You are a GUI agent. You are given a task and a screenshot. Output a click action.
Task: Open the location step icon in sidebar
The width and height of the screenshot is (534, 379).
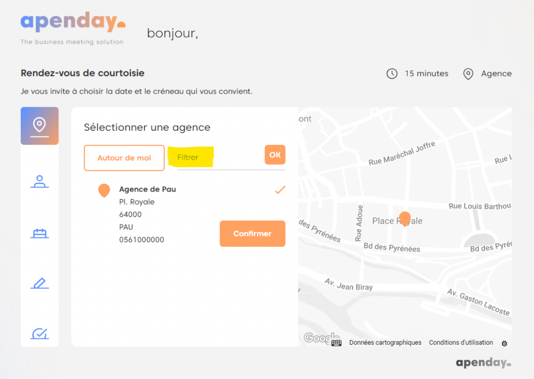40,125
